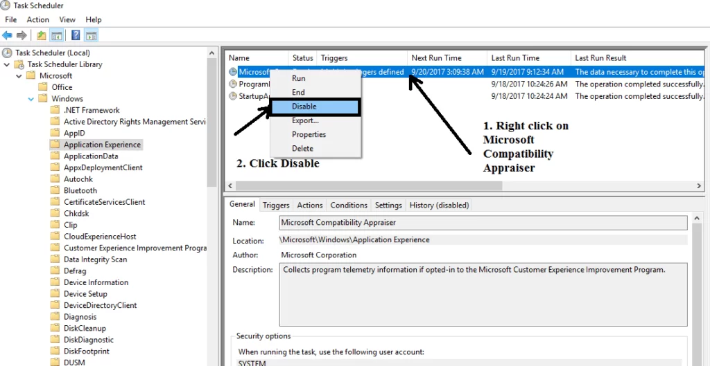Viewport: 710px width, 366px height.
Task: Click the Up One Level folder toolbar icon
Action: [42, 35]
